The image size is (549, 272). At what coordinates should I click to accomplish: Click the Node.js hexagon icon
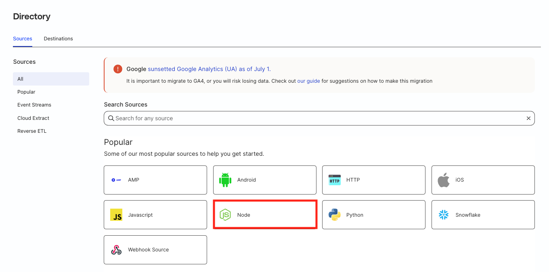225,215
